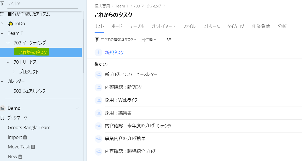Open the import item in sidebar
This screenshot has height=161, width=302.
(15, 137)
